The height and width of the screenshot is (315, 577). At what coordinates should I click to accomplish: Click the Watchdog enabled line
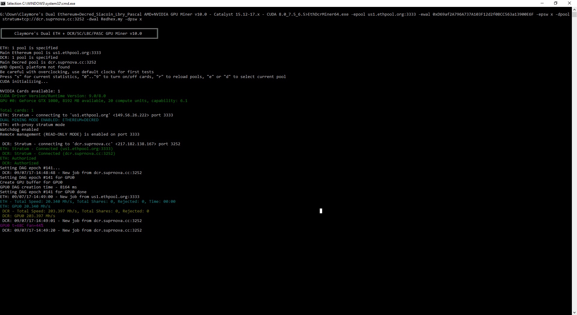[x=19, y=130]
